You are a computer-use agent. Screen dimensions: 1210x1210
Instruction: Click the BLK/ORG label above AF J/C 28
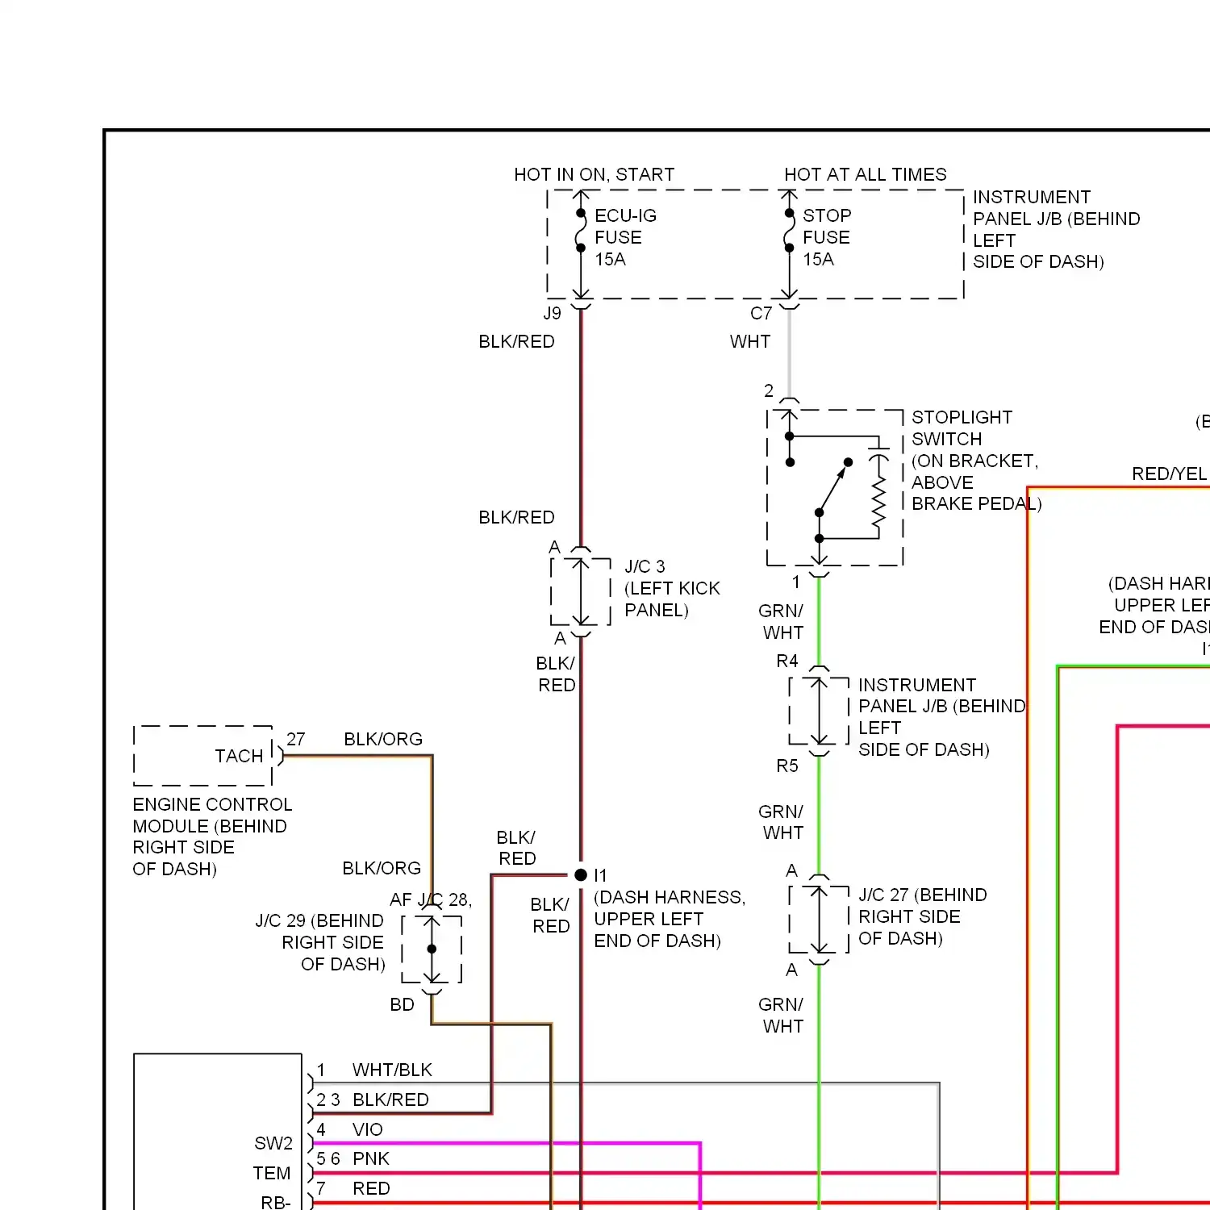pyautogui.click(x=382, y=868)
